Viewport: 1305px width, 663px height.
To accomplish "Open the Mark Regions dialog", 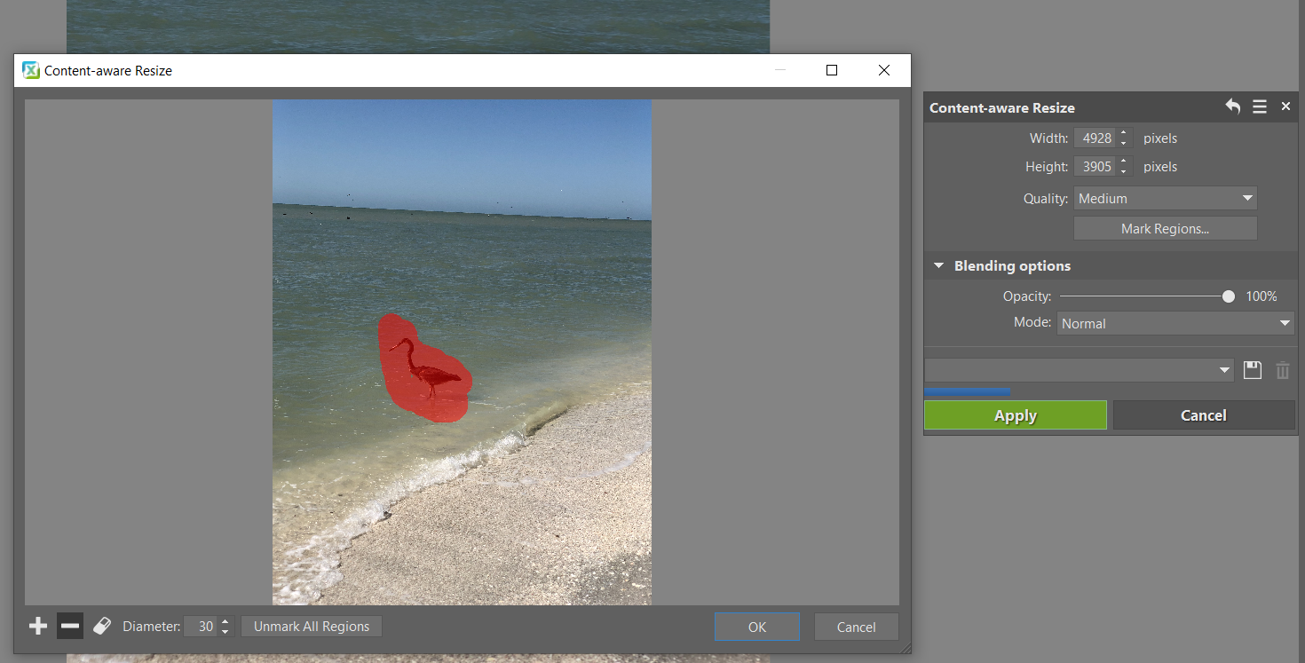I will click(x=1165, y=228).
